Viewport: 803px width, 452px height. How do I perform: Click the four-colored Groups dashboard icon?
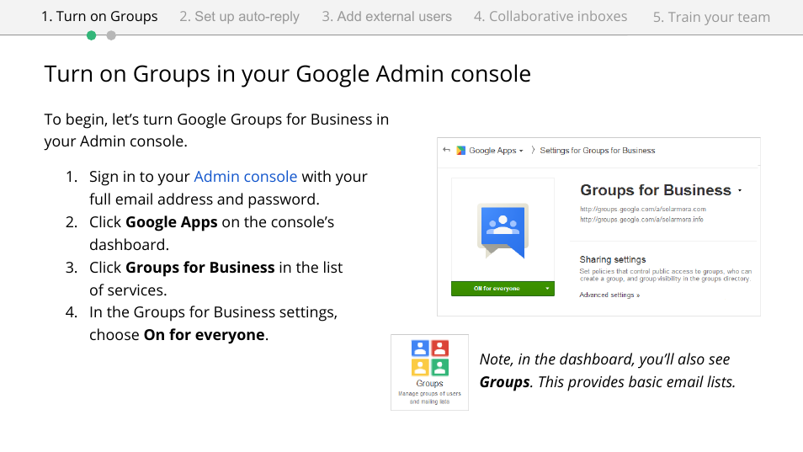pos(429,357)
